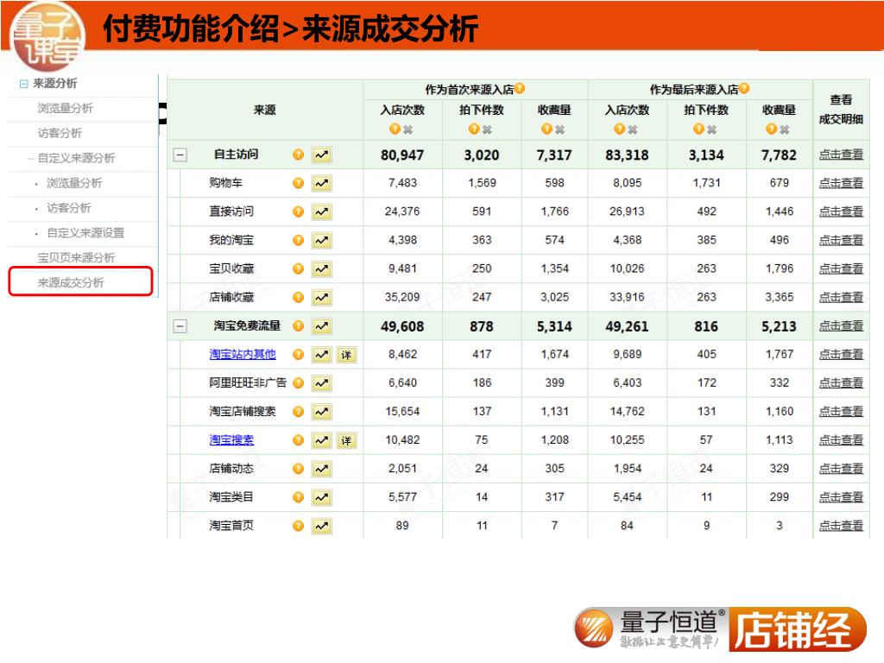The width and height of the screenshot is (884, 663).
Task: Remove first-source 入店次数 column via X icon
Action: 408,129
